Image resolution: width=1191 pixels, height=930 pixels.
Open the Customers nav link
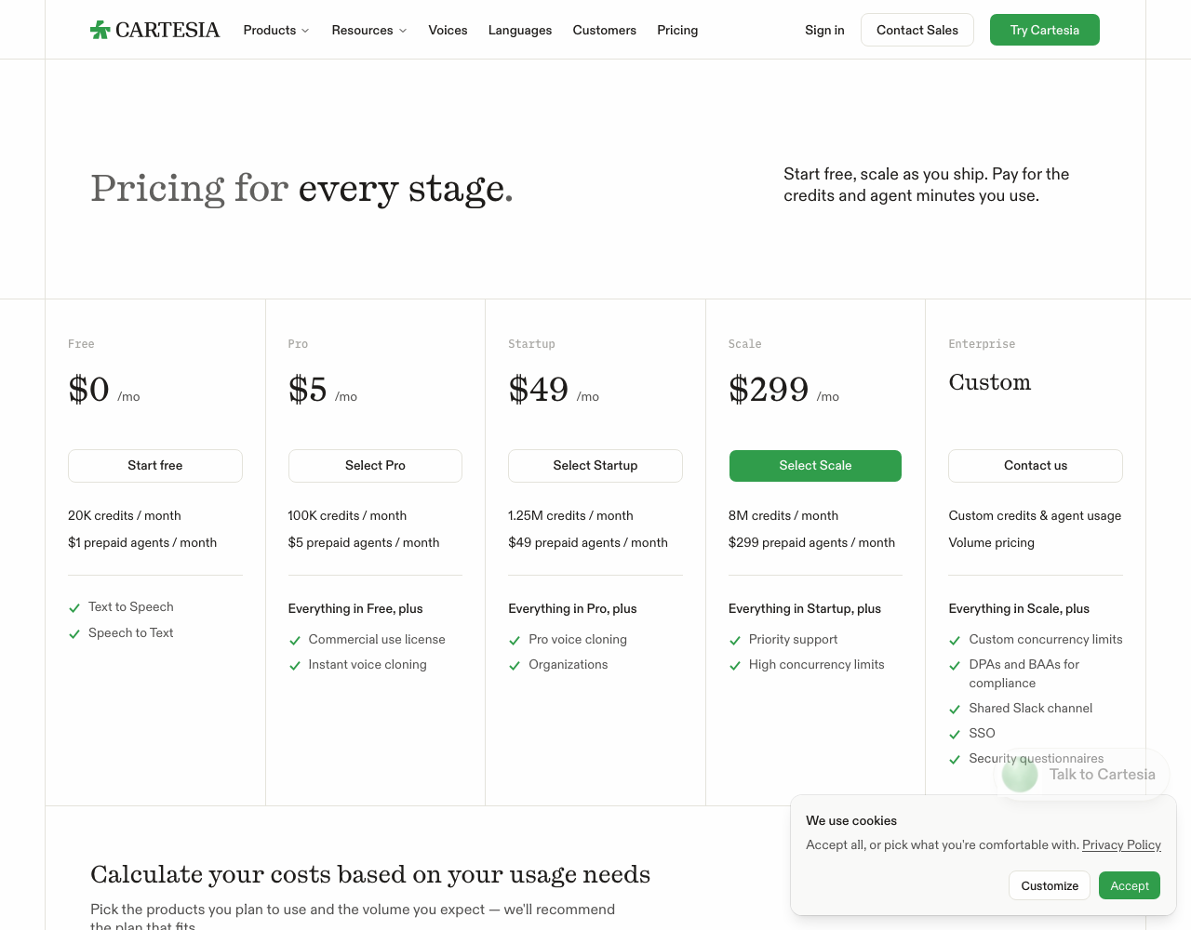[605, 30]
